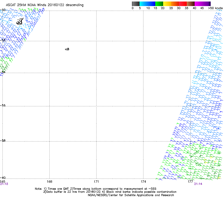The height and width of the screenshot is (197, 224).
Task: Click the chart title "ASCAT 25KM NOAA Winds 20160122 descending"
Action: click(x=44, y=5)
